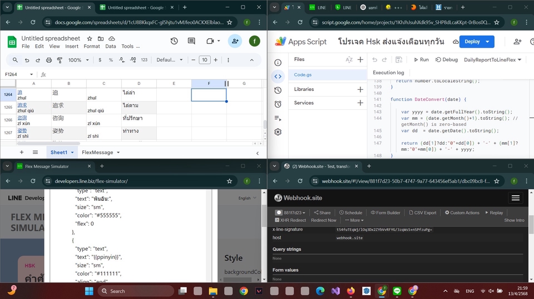
Task: Open Apps Script Triggers alarm clock icon
Action: 278,104
